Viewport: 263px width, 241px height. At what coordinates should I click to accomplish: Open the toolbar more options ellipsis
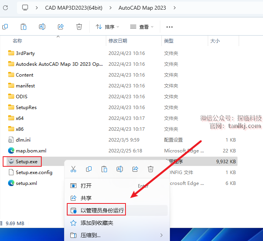pos(170,27)
